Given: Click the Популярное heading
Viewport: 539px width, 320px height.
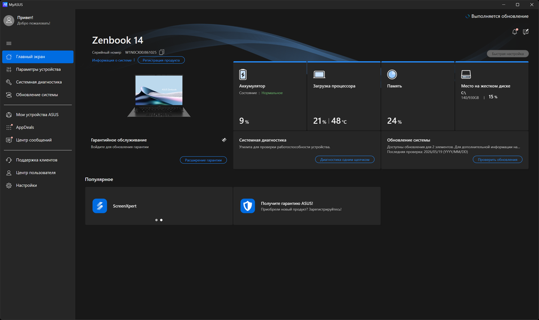Looking at the screenshot, I should pos(99,179).
